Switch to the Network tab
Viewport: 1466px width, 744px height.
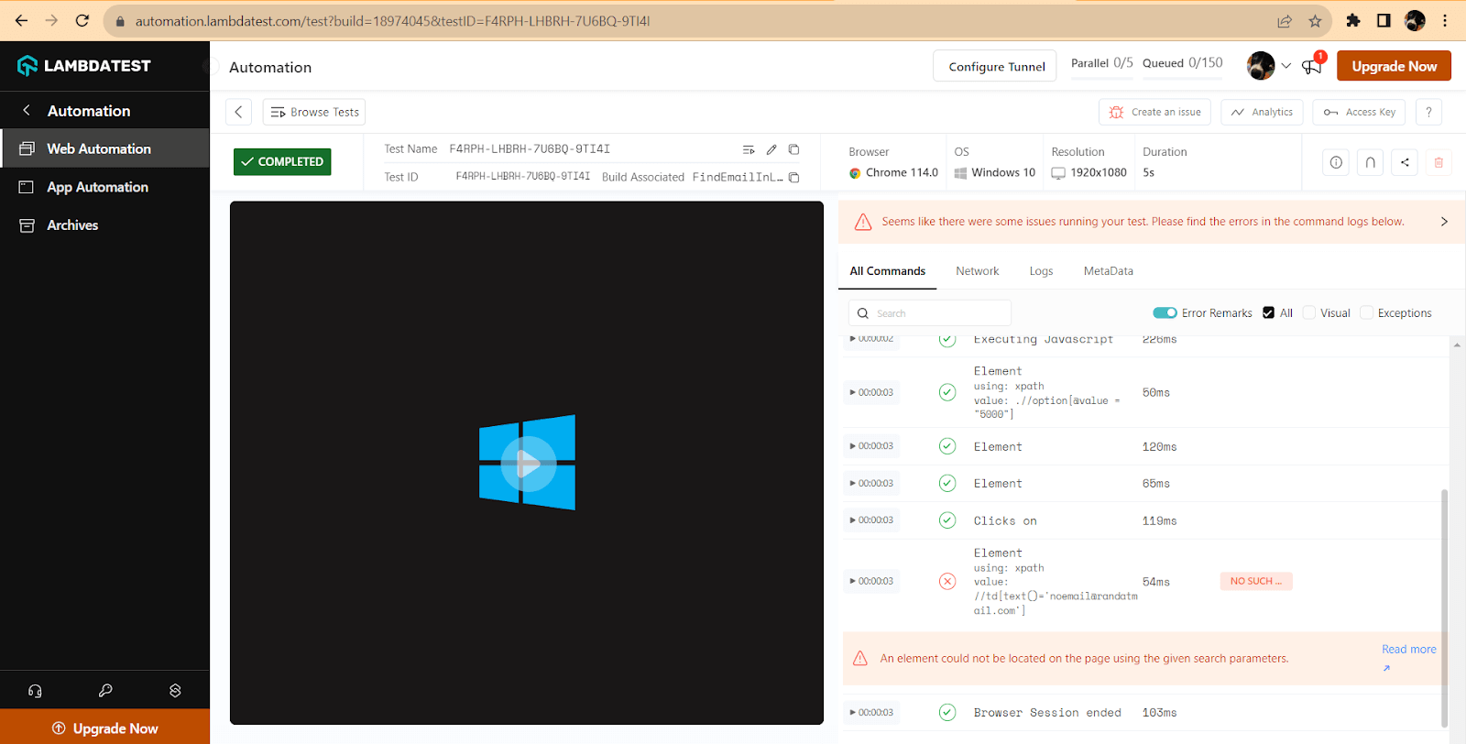[977, 271]
